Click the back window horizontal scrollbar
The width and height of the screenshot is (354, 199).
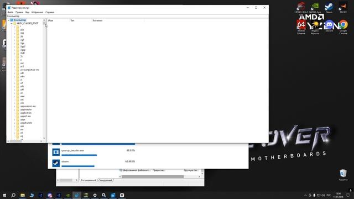(153, 177)
